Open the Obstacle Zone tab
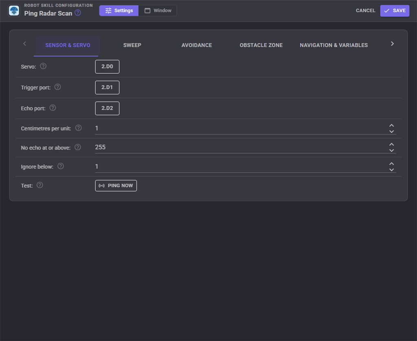 pyautogui.click(x=261, y=45)
